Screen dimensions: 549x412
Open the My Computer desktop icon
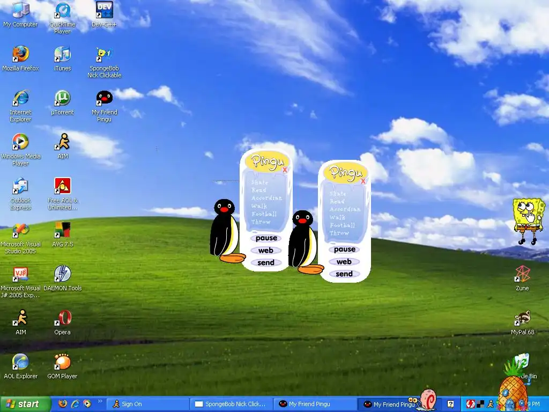coord(20,14)
